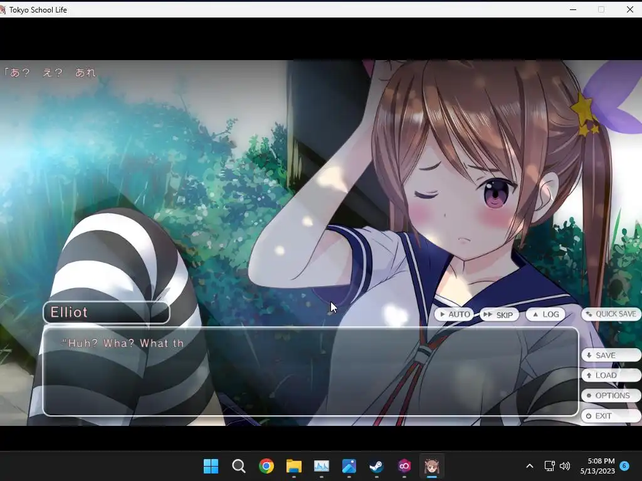The height and width of the screenshot is (481, 642).
Task: Open the volume tray icon
Action: (x=565, y=466)
